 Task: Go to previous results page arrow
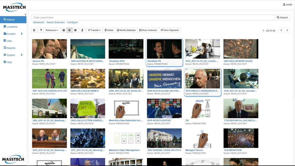coord(281,30)
